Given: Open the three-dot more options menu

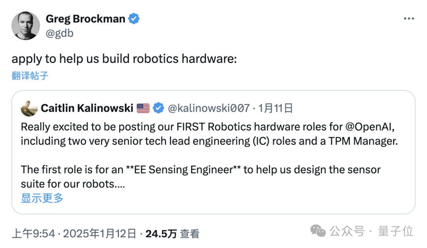Looking at the screenshot, I should (x=409, y=19).
